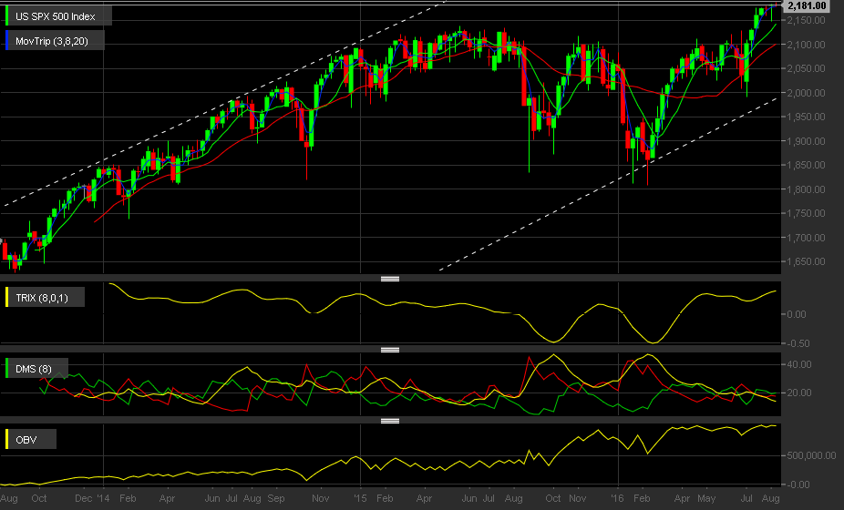The image size is (844, 510).
Task: Click the '15 year marker on time axis
Action: pyautogui.click(x=360, y=498)
